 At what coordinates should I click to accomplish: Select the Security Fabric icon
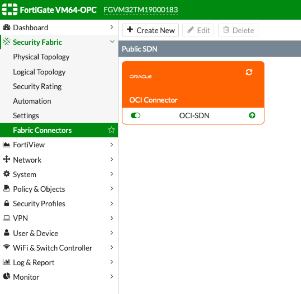pos(7,42)
